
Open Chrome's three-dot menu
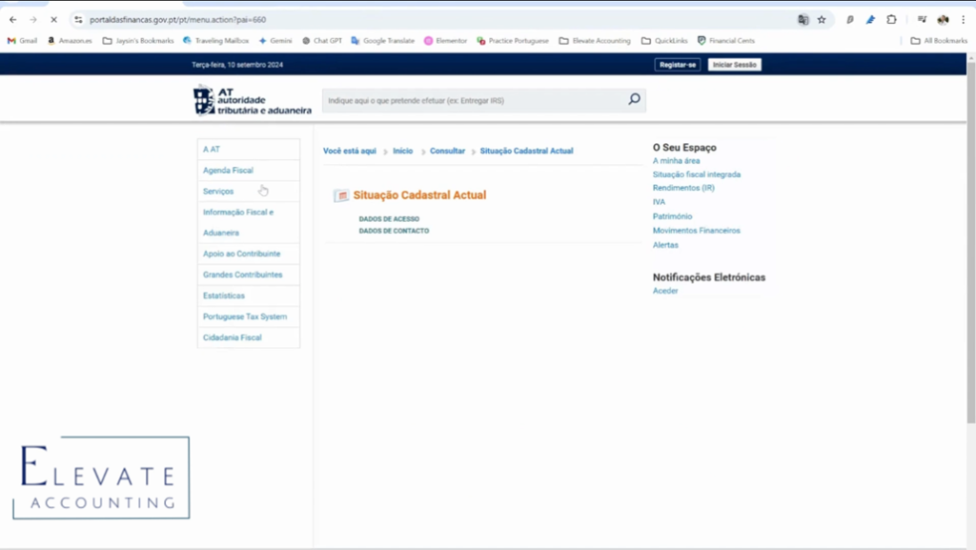(963, 19)
